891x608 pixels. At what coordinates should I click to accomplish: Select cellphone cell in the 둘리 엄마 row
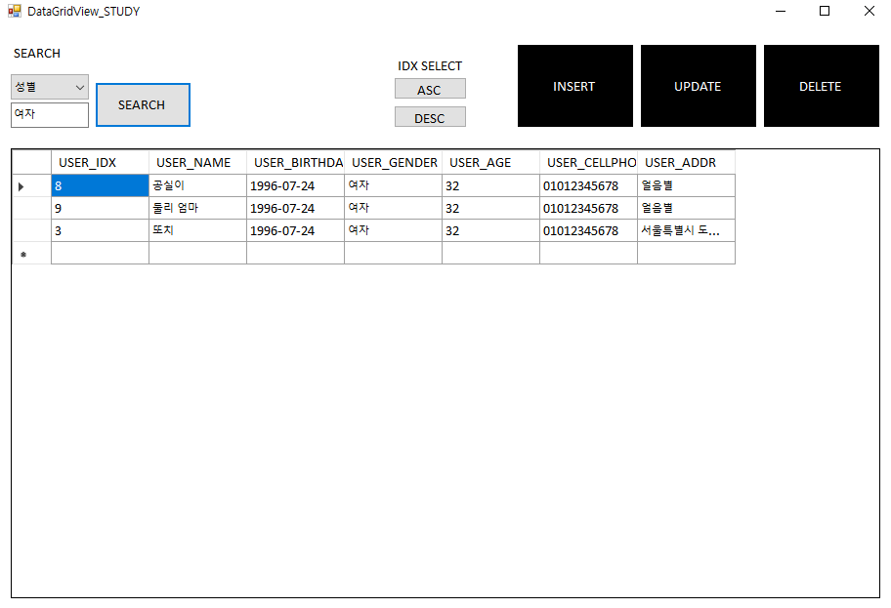589,208
